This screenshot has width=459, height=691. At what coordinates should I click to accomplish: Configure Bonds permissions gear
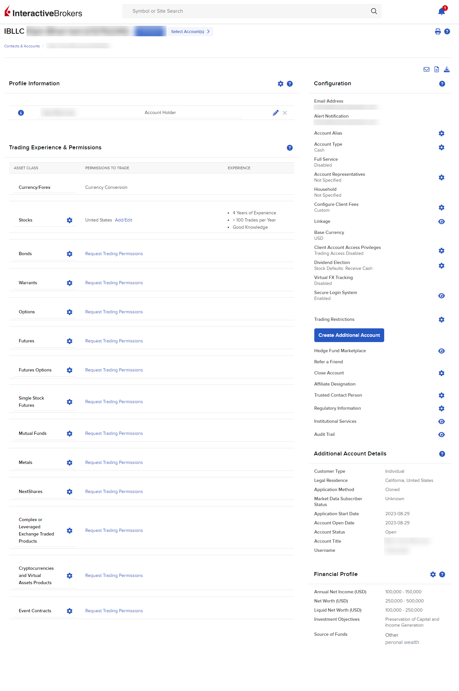70,254
